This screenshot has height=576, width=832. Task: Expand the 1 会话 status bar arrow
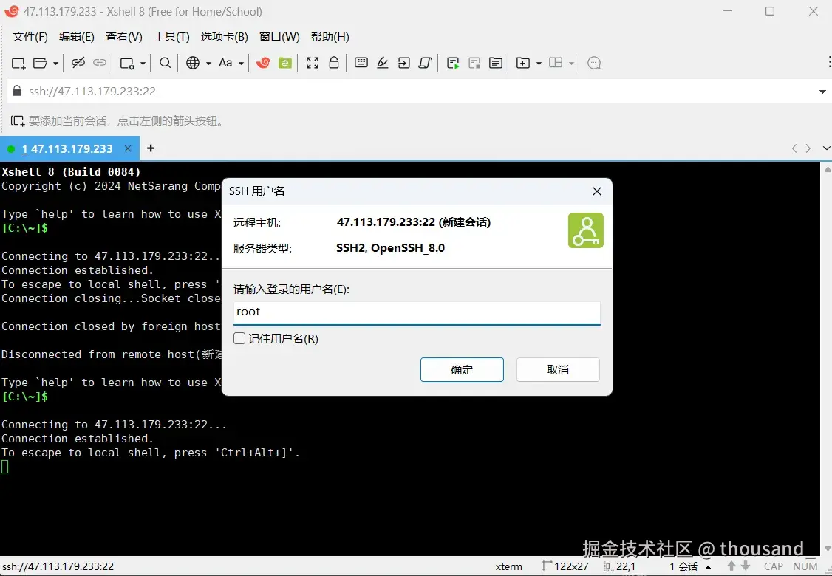709,566
